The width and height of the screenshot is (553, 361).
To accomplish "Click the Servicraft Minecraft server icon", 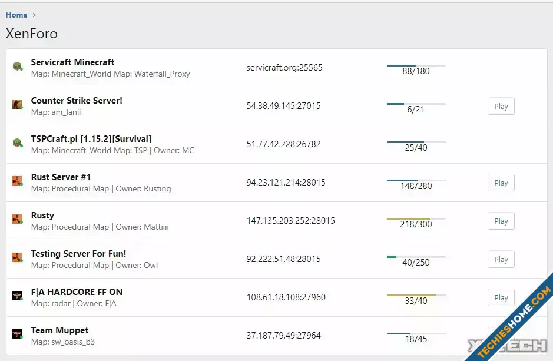I will point(18,66).
